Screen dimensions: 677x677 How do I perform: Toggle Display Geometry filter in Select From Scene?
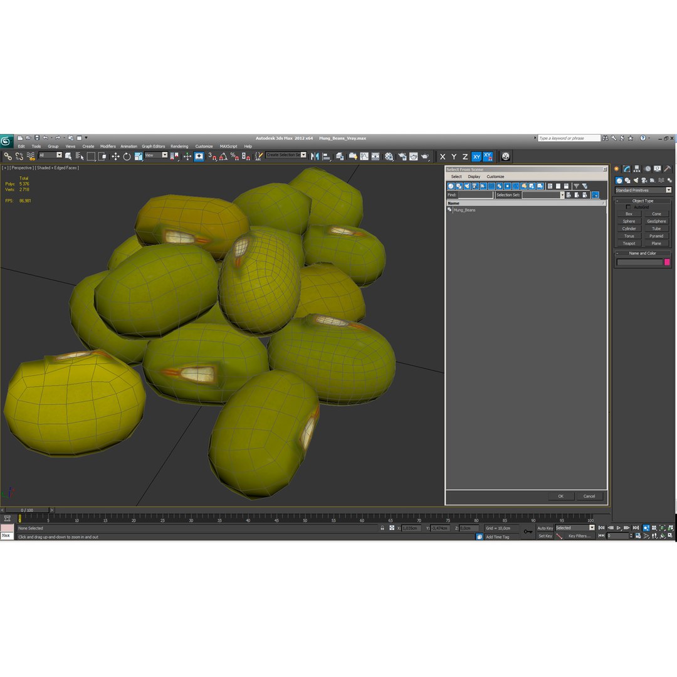point(451,186)
